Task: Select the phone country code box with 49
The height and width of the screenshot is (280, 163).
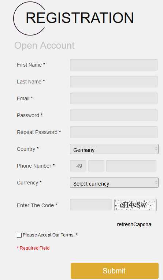Action: 78,166
